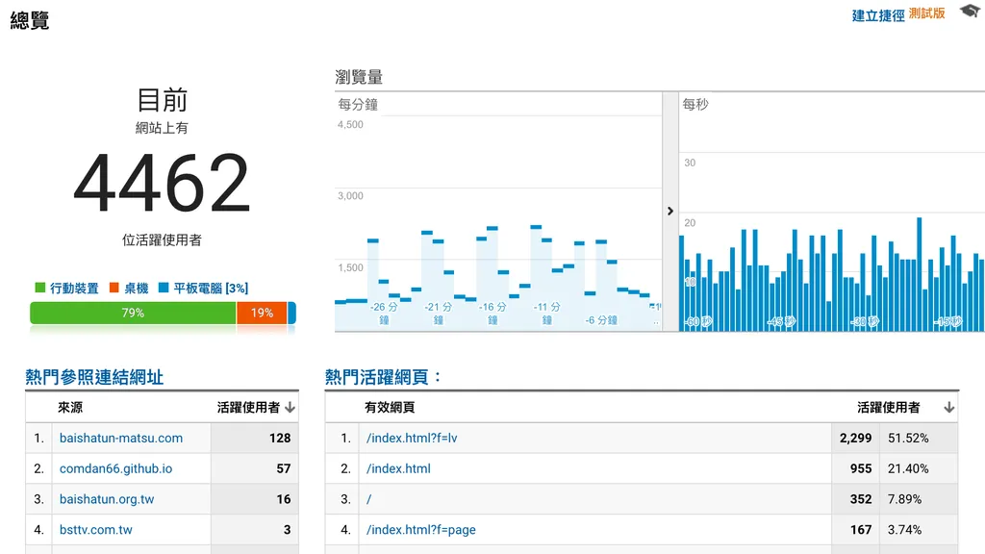Click the orange 桌機 legend swatch
Image resolution: width=985 pixels, height=554 pixels.
[114, 288]
